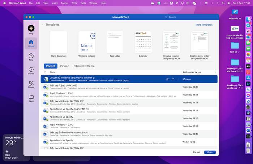Screen dimensions: 253x164
Task: Select Apple Music vs Spotify opened 14:12
Action: click(x=129, y=118)
